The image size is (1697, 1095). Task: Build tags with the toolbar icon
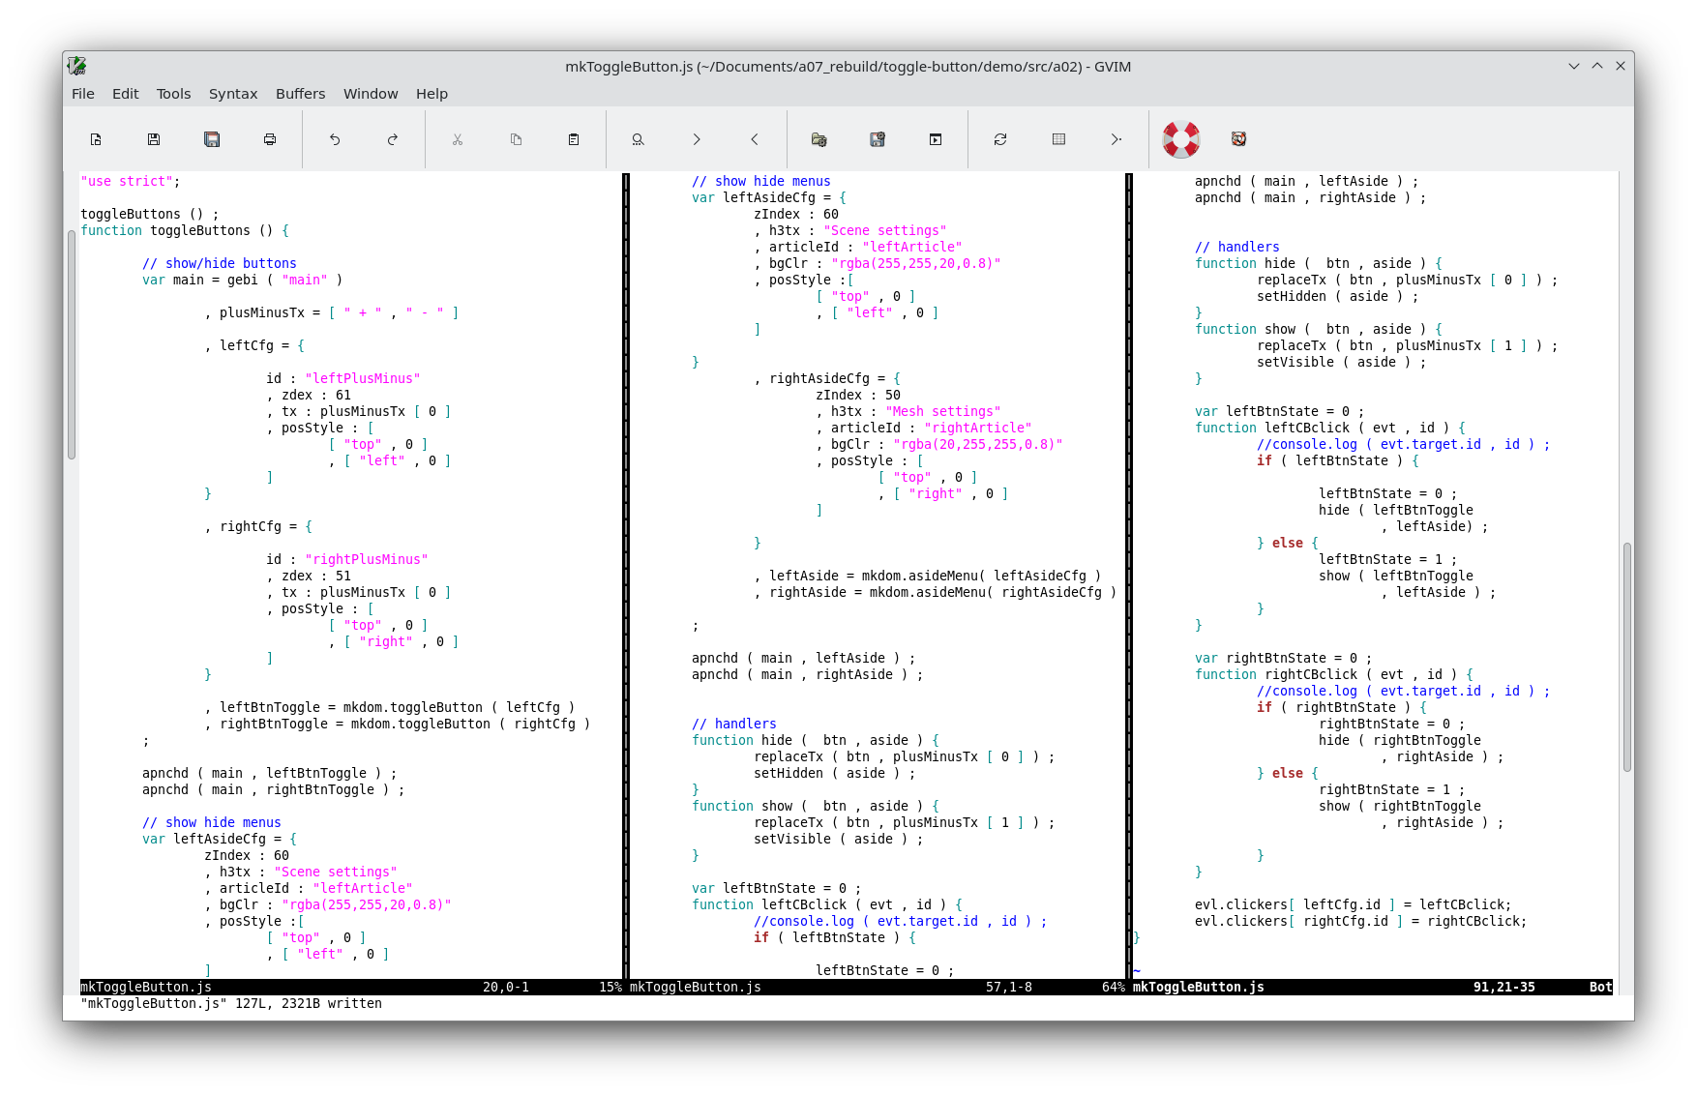1058,139
